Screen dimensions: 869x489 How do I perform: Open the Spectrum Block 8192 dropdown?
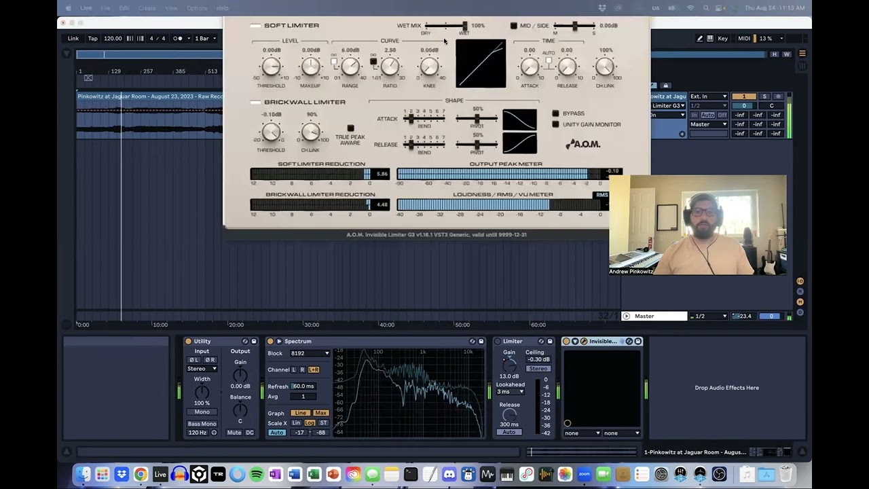click(310, 353)
